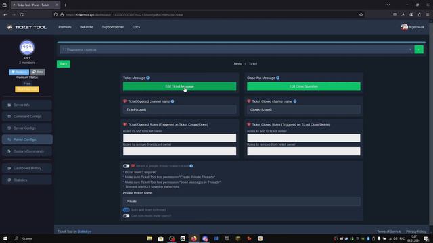
Task: Click the Private thread name field
Action: coord(242,202)
